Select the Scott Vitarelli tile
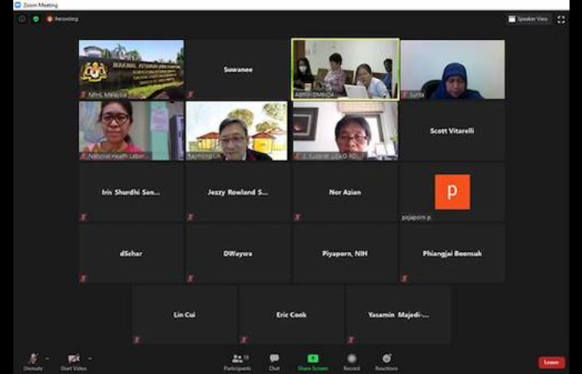582x374 pixels. 452,130
